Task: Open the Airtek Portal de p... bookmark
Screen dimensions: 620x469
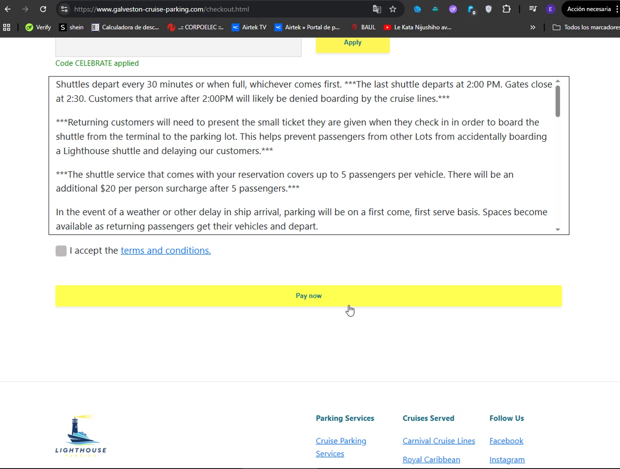Action: point(307,27)
